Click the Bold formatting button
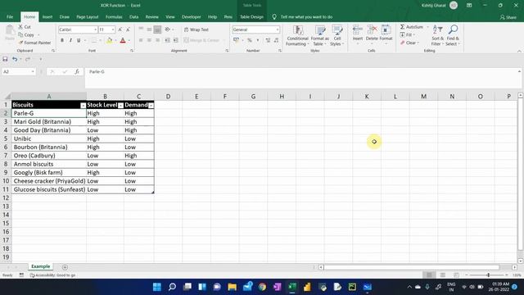Image resolution: width=524 pixels, height=295 pixels. pos(62,40)
